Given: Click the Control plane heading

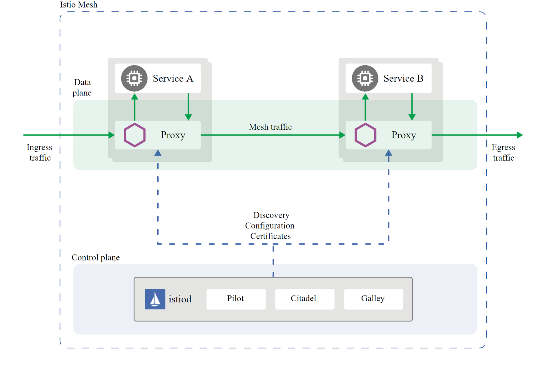Looking at the screenshot, I should point(96,257).
